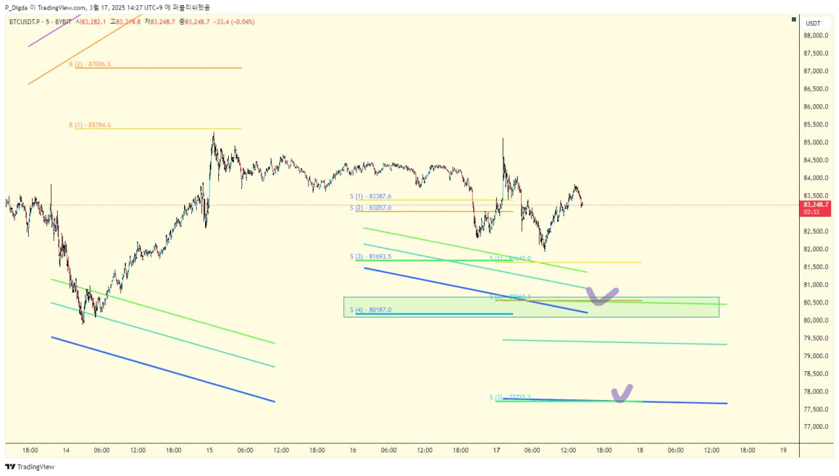Select the S (3) - 77735.3 support label
This screenshot has height=476, width=839.
click(510, 397)
